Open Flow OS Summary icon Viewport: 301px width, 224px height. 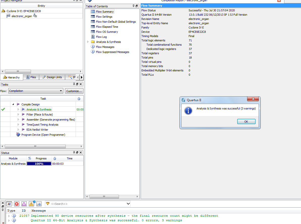coord(93,32)
